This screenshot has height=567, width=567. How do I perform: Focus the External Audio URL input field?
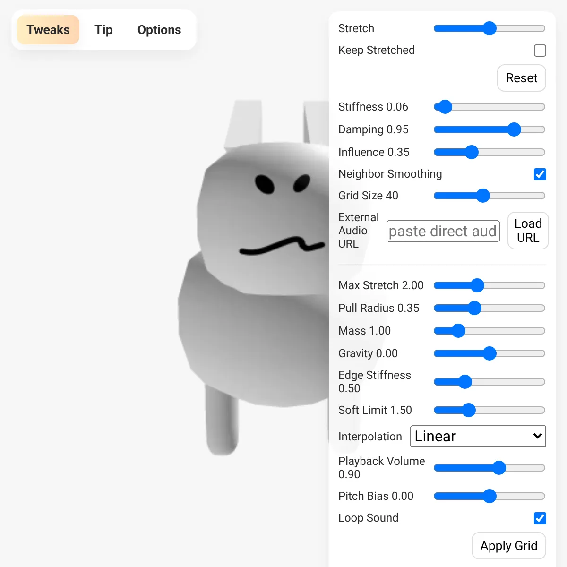coord(443,231)
